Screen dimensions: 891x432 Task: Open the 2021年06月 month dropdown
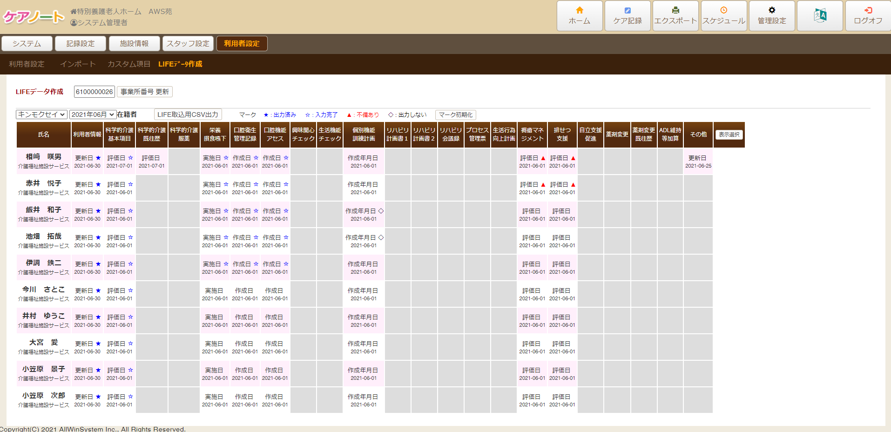[x=93, y=115]
